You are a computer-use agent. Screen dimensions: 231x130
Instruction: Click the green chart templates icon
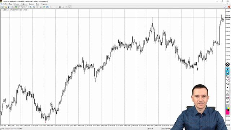[44, 7]
